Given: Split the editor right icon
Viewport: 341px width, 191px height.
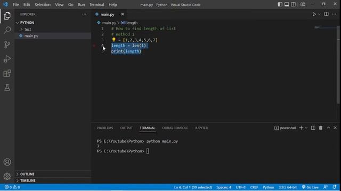Looking at the screenshot, I should tap(326, 14).
